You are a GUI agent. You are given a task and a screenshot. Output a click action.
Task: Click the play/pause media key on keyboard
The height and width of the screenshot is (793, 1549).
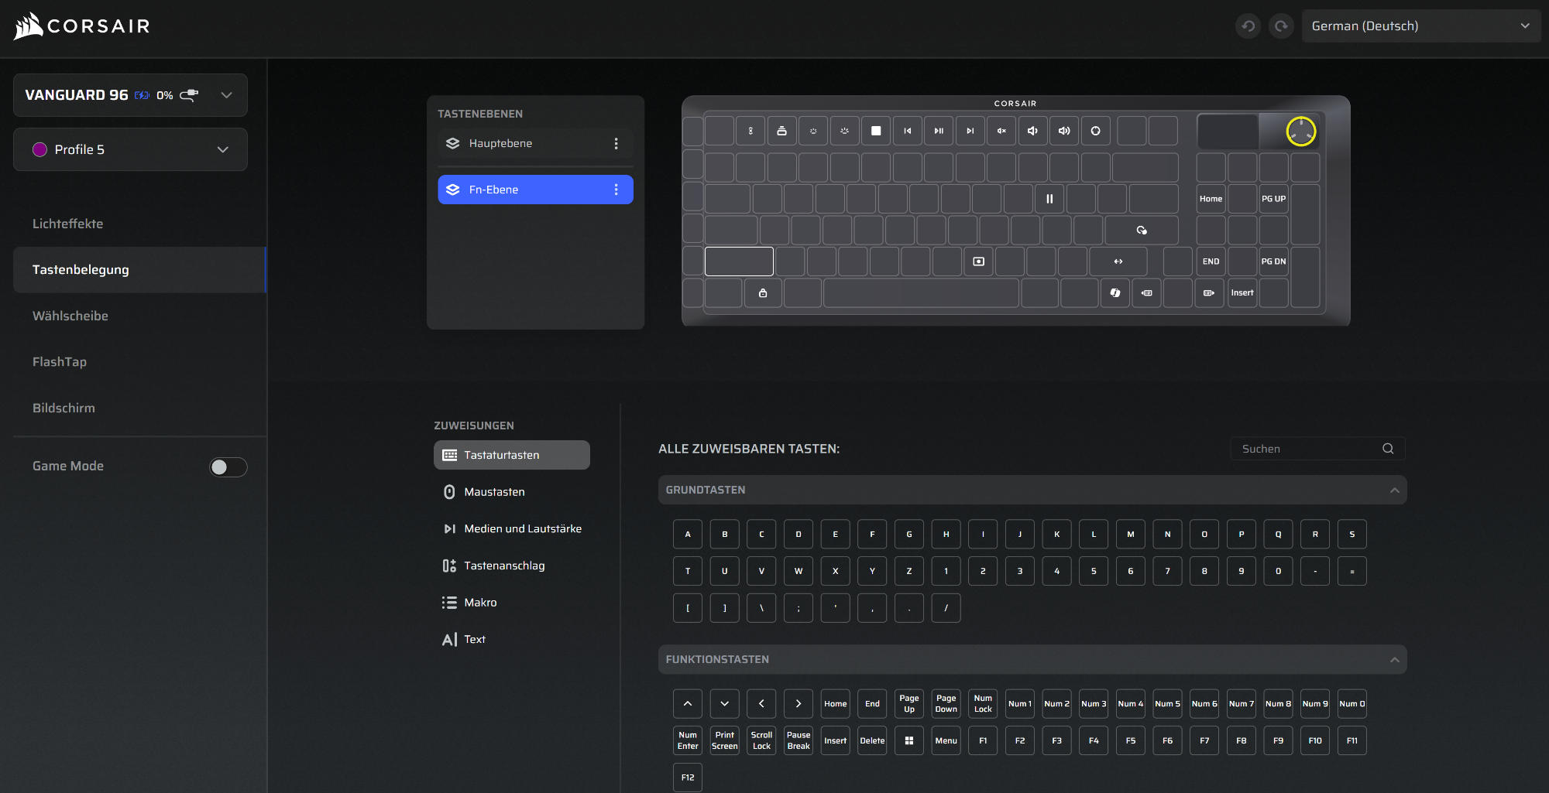click(939, 131)
